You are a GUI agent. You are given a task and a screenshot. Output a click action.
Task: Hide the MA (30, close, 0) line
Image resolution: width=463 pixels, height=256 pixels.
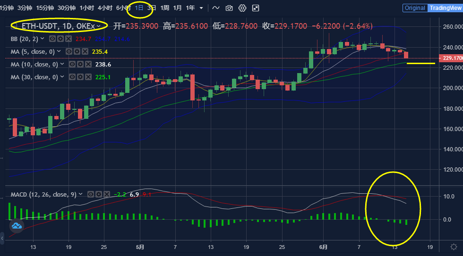coord(72,77)
